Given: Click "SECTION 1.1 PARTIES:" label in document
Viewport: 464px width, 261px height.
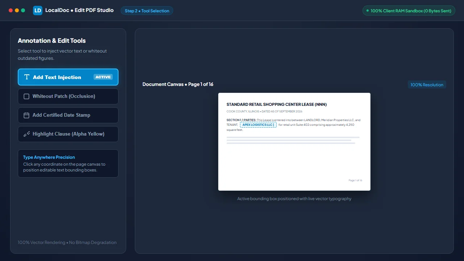Looking at the screenshot, I should coord(241,120).
